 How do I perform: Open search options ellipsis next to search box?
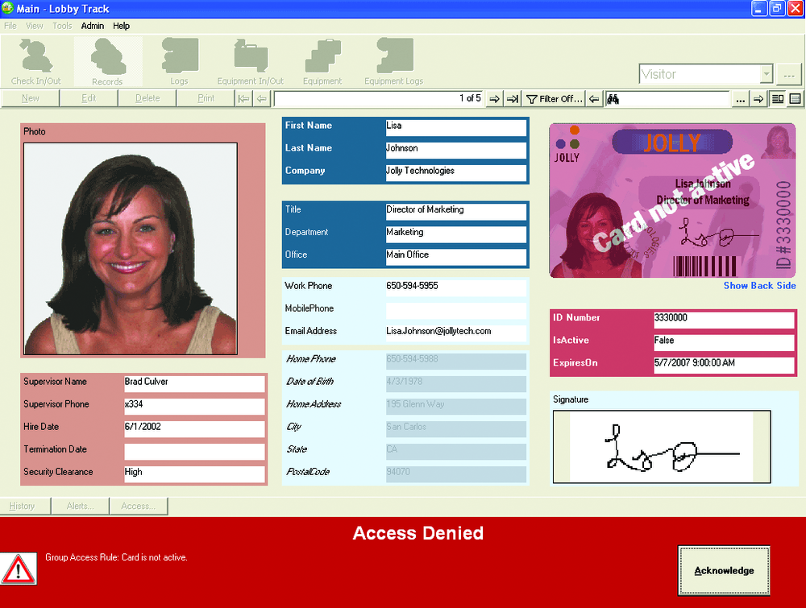[x=740, y=98]
